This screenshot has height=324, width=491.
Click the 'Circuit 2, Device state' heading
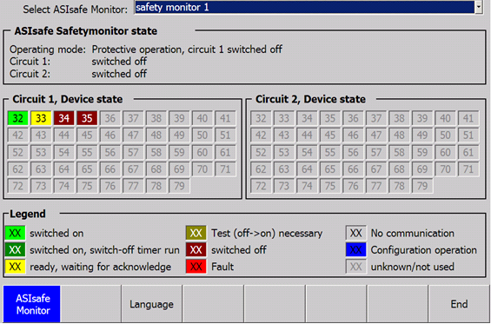point(310,99)
